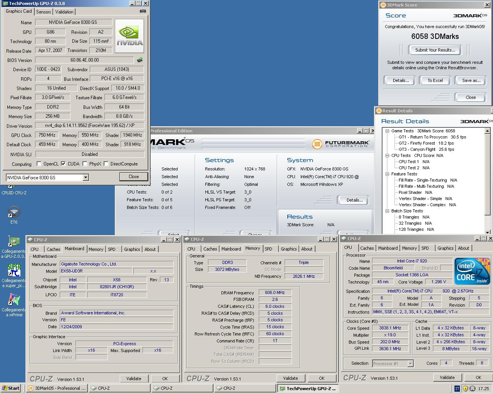Toggle the CUDA checkbox

pos(63,164)
